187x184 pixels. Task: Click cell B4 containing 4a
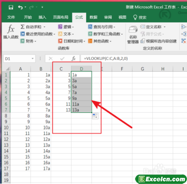tap(41, 92)
